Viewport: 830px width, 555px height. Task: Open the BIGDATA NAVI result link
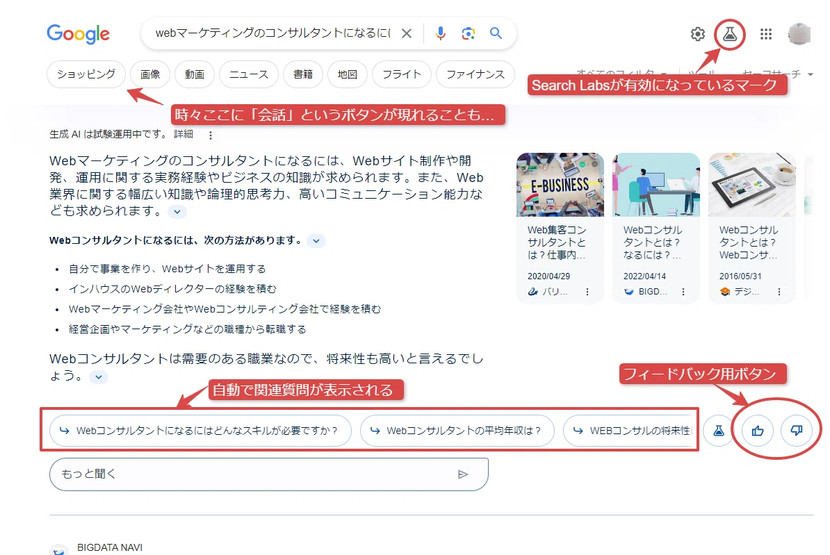click(x=110, y=547)
